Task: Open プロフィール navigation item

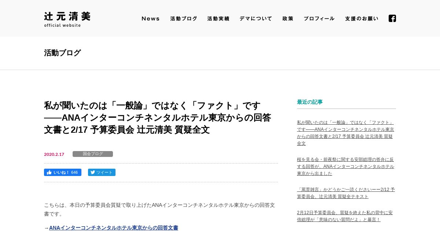Action: point(319,18)
